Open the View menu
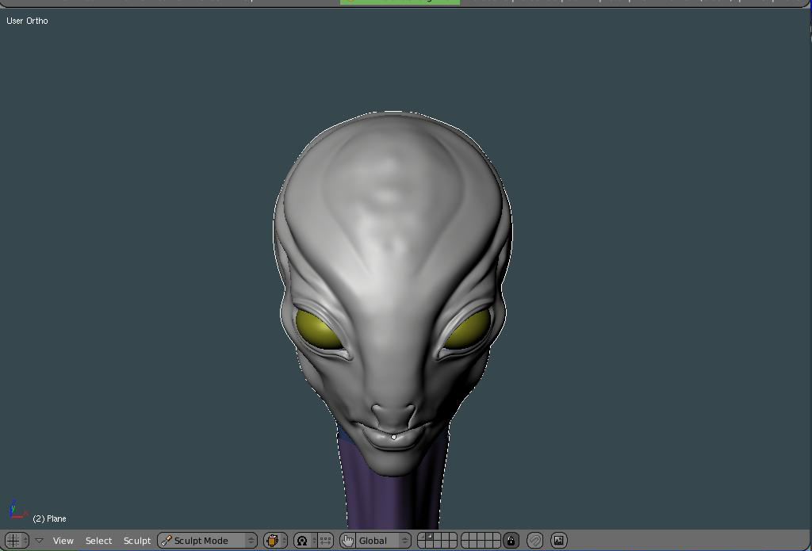 tap(63, 541)
